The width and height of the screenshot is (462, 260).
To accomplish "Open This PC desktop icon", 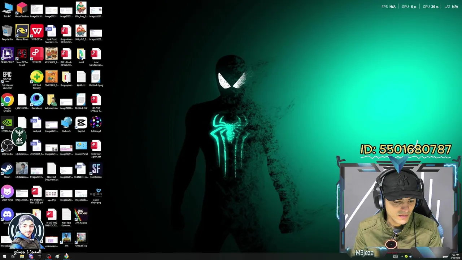I will point(7,10).
